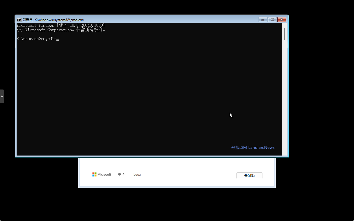Click the Microsoft wordmark in setup footer
The image size is (354, 221).
click(x=104, y=175)
